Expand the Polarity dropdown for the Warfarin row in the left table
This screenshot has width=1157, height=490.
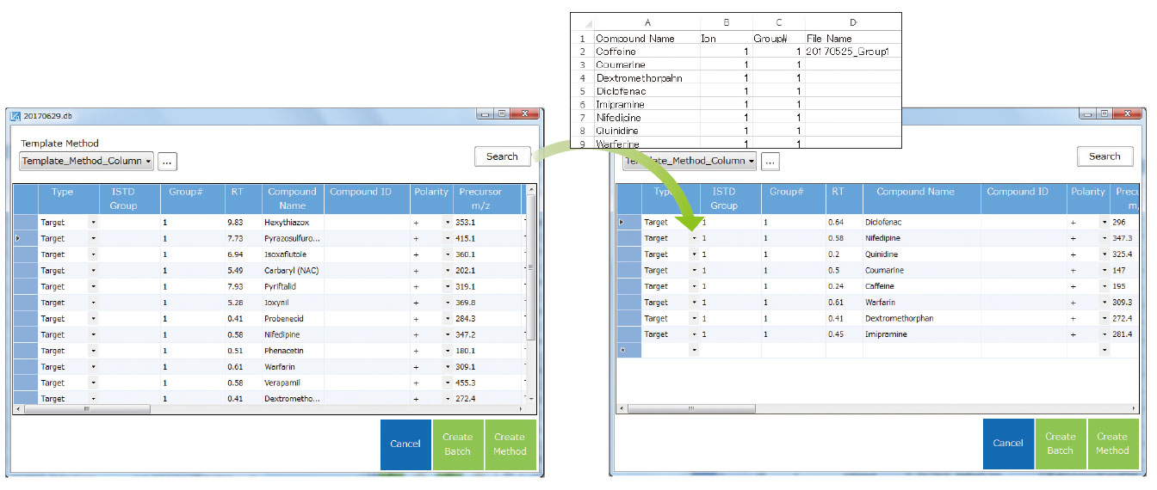click(x=448, y=367)
